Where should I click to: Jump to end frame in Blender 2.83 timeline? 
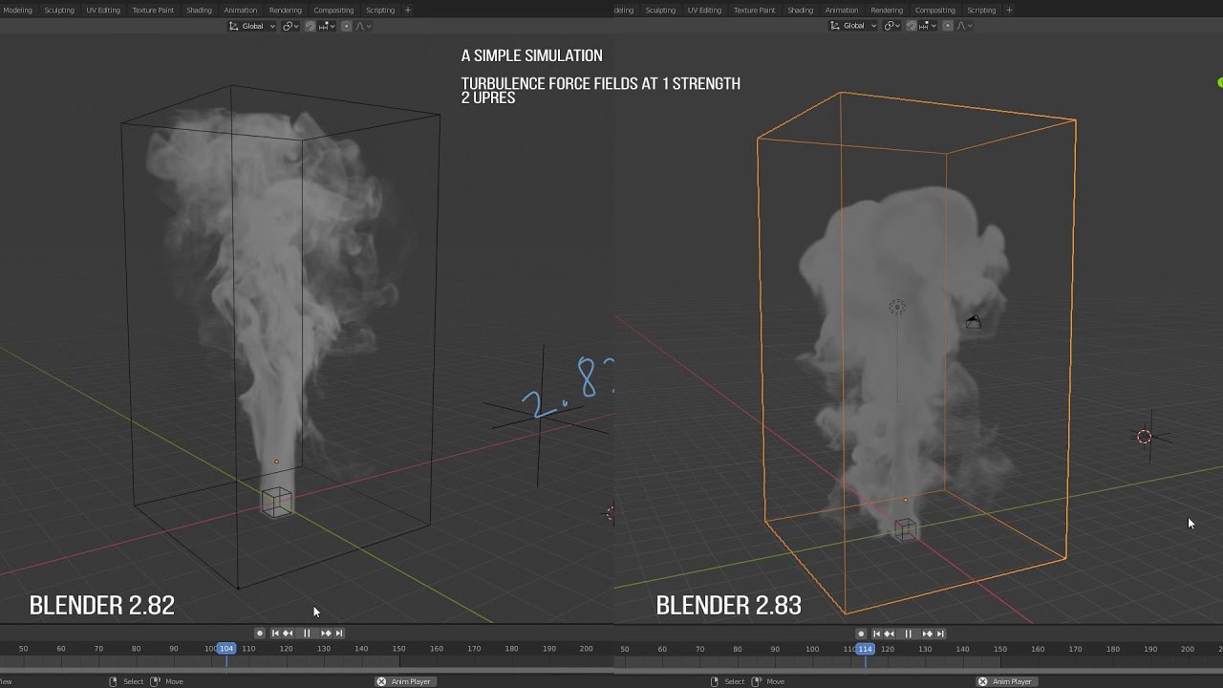pos(940,634)
